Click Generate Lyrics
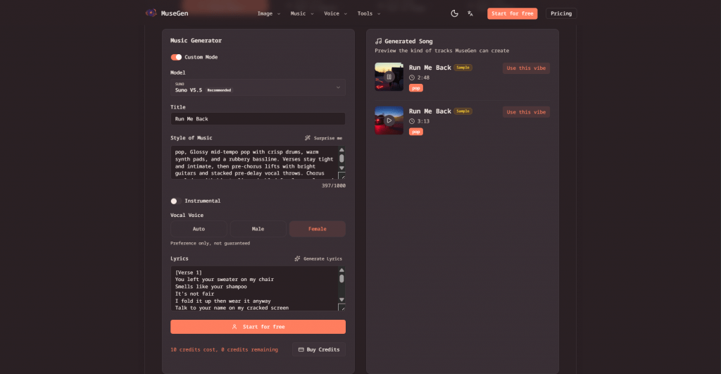 [x=318, y=258]
